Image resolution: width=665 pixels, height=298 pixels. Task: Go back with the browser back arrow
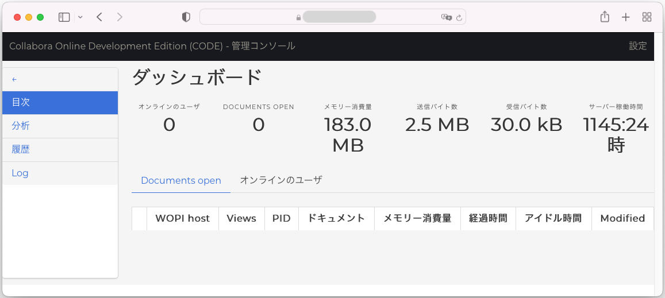[x=99, y=17]
